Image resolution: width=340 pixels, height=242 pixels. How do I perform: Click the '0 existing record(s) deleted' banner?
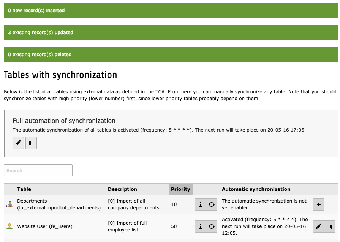pyautogui.click(x=170, y=55)
